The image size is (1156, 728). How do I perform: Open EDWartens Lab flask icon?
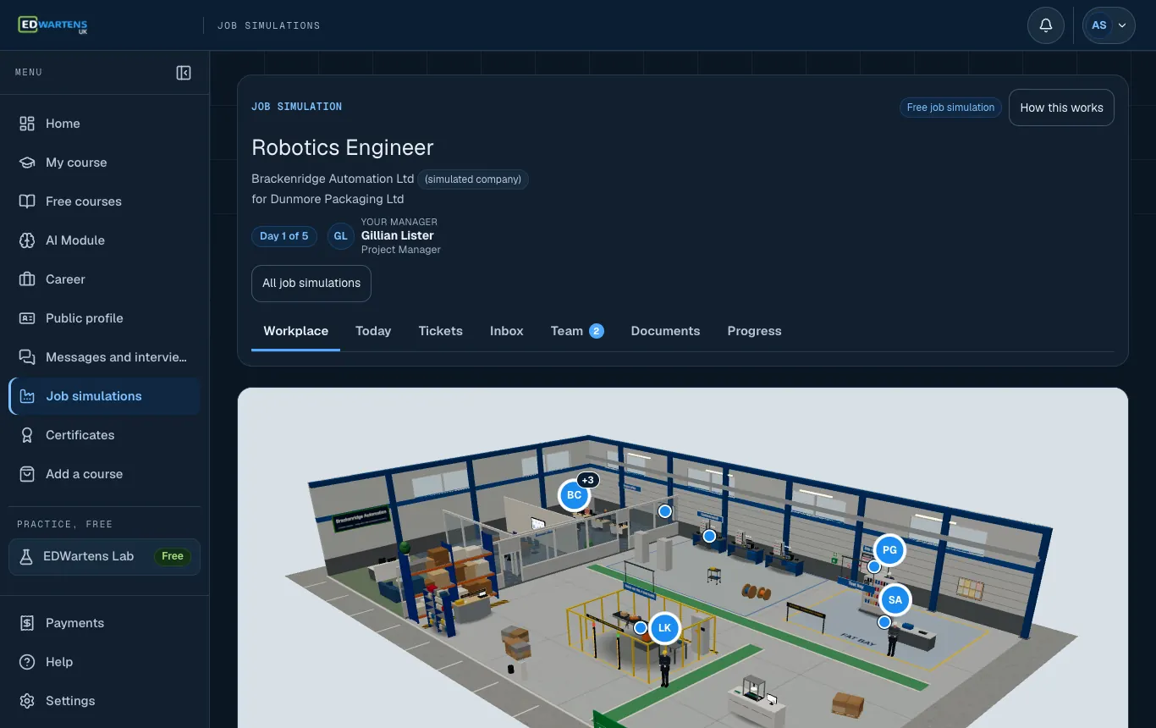tap(26, 556)
